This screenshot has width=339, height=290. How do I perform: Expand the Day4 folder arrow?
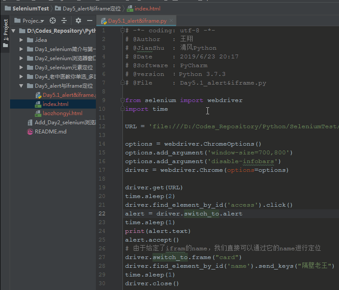[x=21, y=77]
